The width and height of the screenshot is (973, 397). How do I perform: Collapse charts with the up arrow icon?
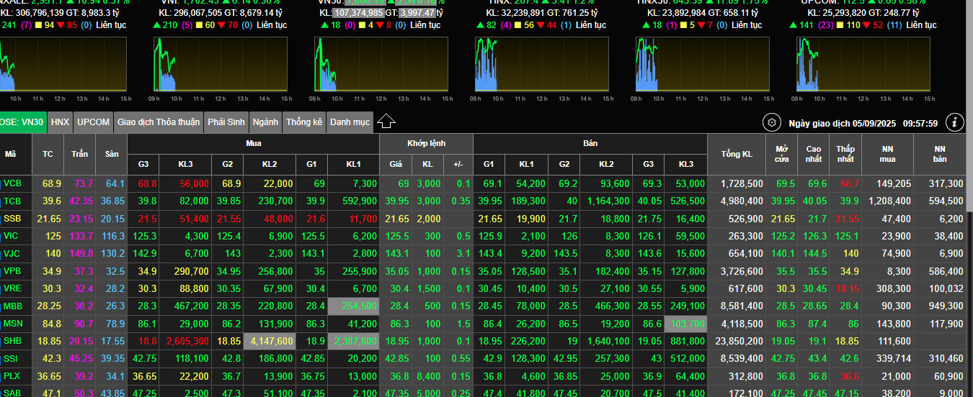click(x=386, y=122)
